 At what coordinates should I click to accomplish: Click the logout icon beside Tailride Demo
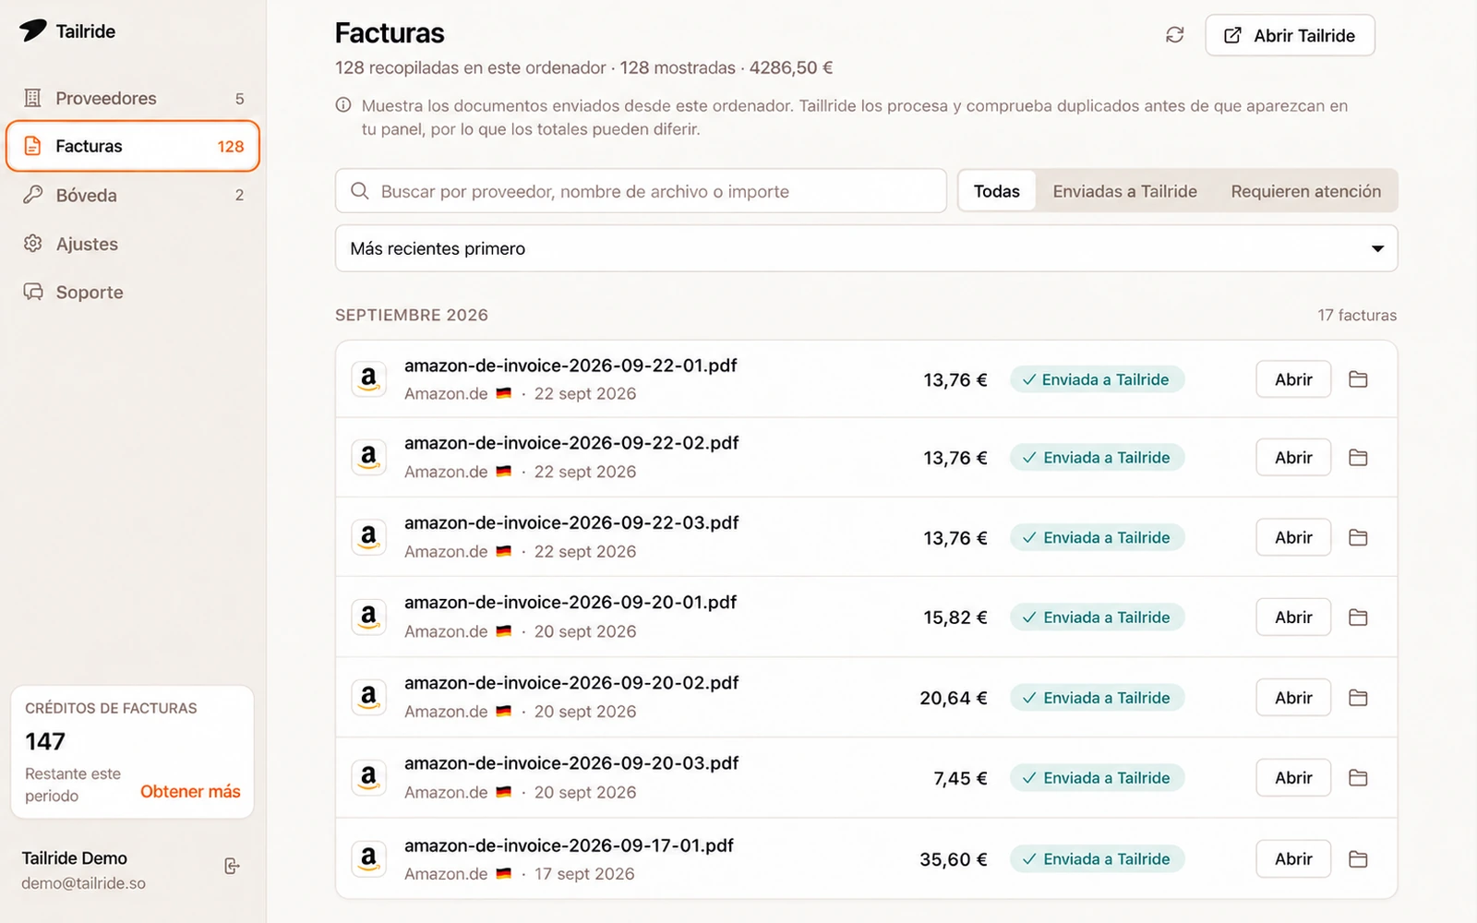232,866
